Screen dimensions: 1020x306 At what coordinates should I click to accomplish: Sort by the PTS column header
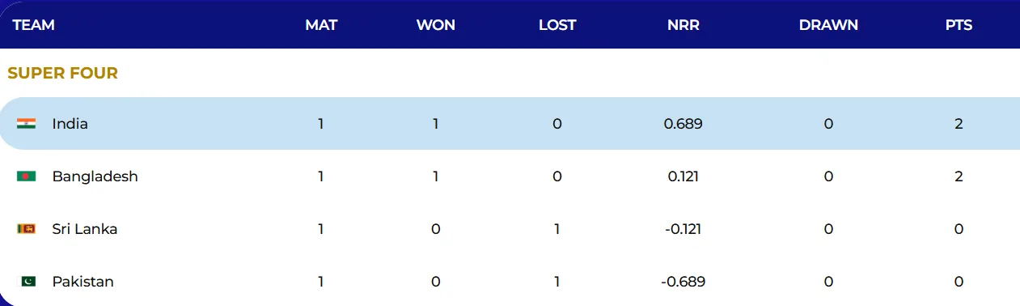(x=959, y=25)
